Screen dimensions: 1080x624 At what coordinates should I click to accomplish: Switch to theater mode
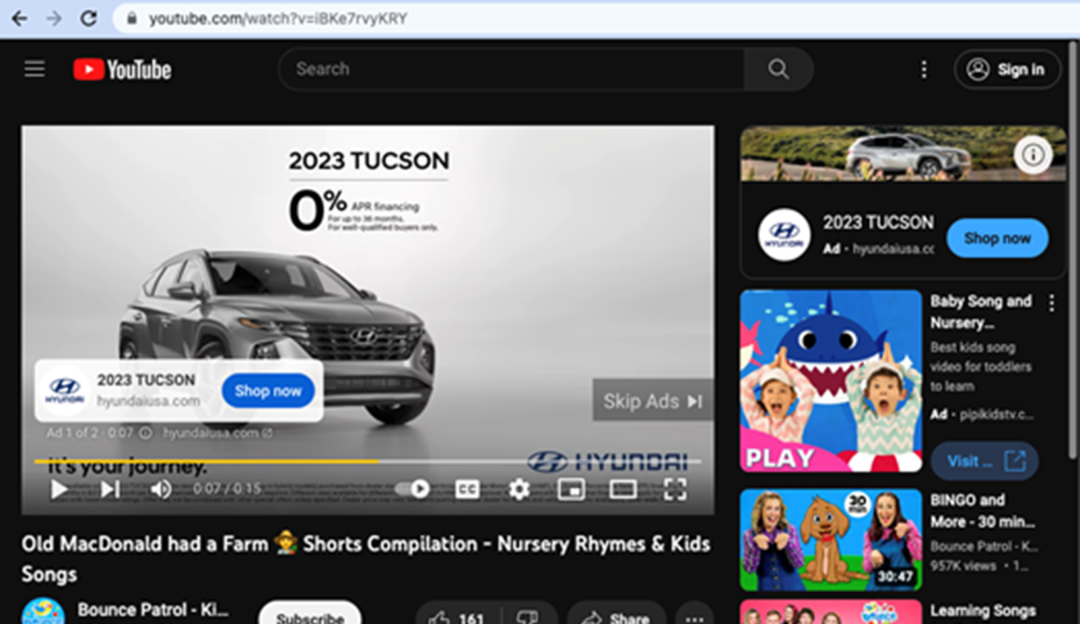click(x=623, y=490)
